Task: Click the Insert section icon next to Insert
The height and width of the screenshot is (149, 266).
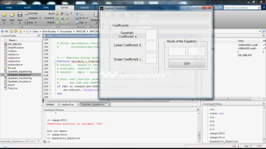Action: coord(57,13)
